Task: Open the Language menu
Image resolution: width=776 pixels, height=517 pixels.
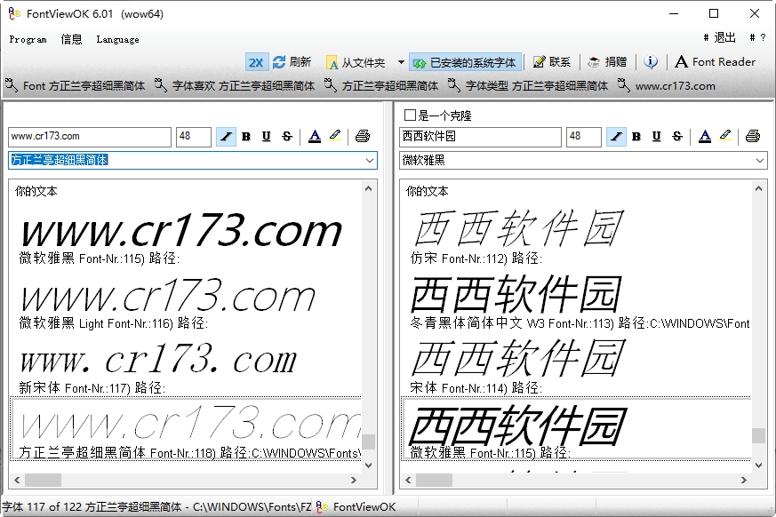Action: point(117,39)
